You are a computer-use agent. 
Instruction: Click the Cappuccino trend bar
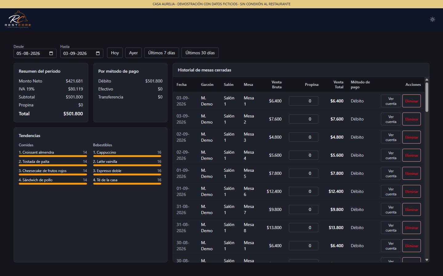(127, 156)
